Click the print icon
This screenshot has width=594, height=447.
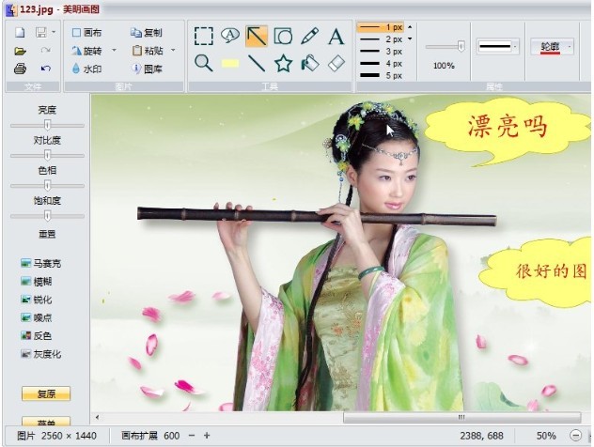(x=20, y=69)
